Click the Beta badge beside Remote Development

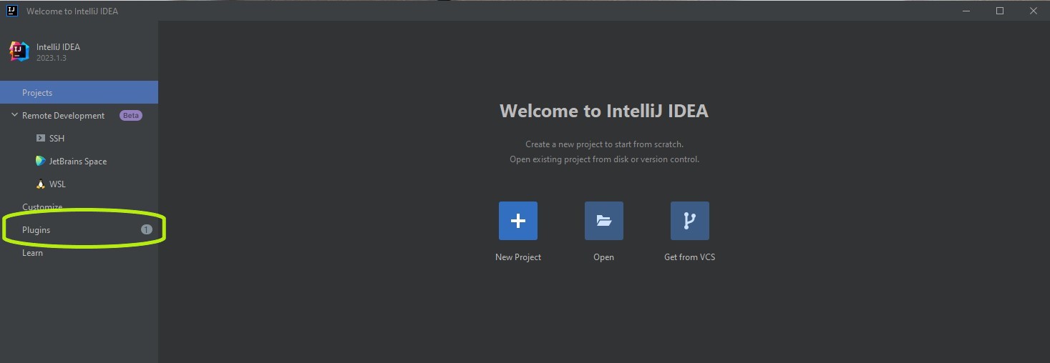(130, 115)
